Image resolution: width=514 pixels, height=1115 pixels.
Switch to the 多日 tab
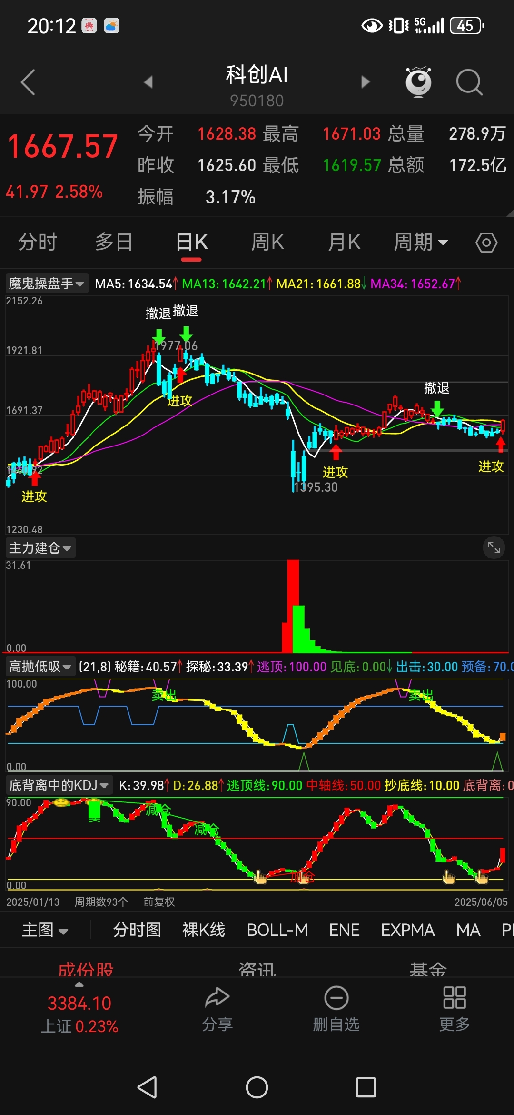coord(114,242)
